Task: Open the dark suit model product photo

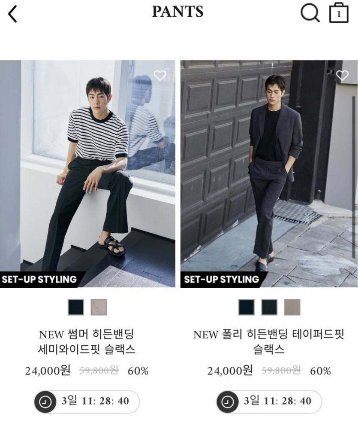Action: tap(269, 173)
